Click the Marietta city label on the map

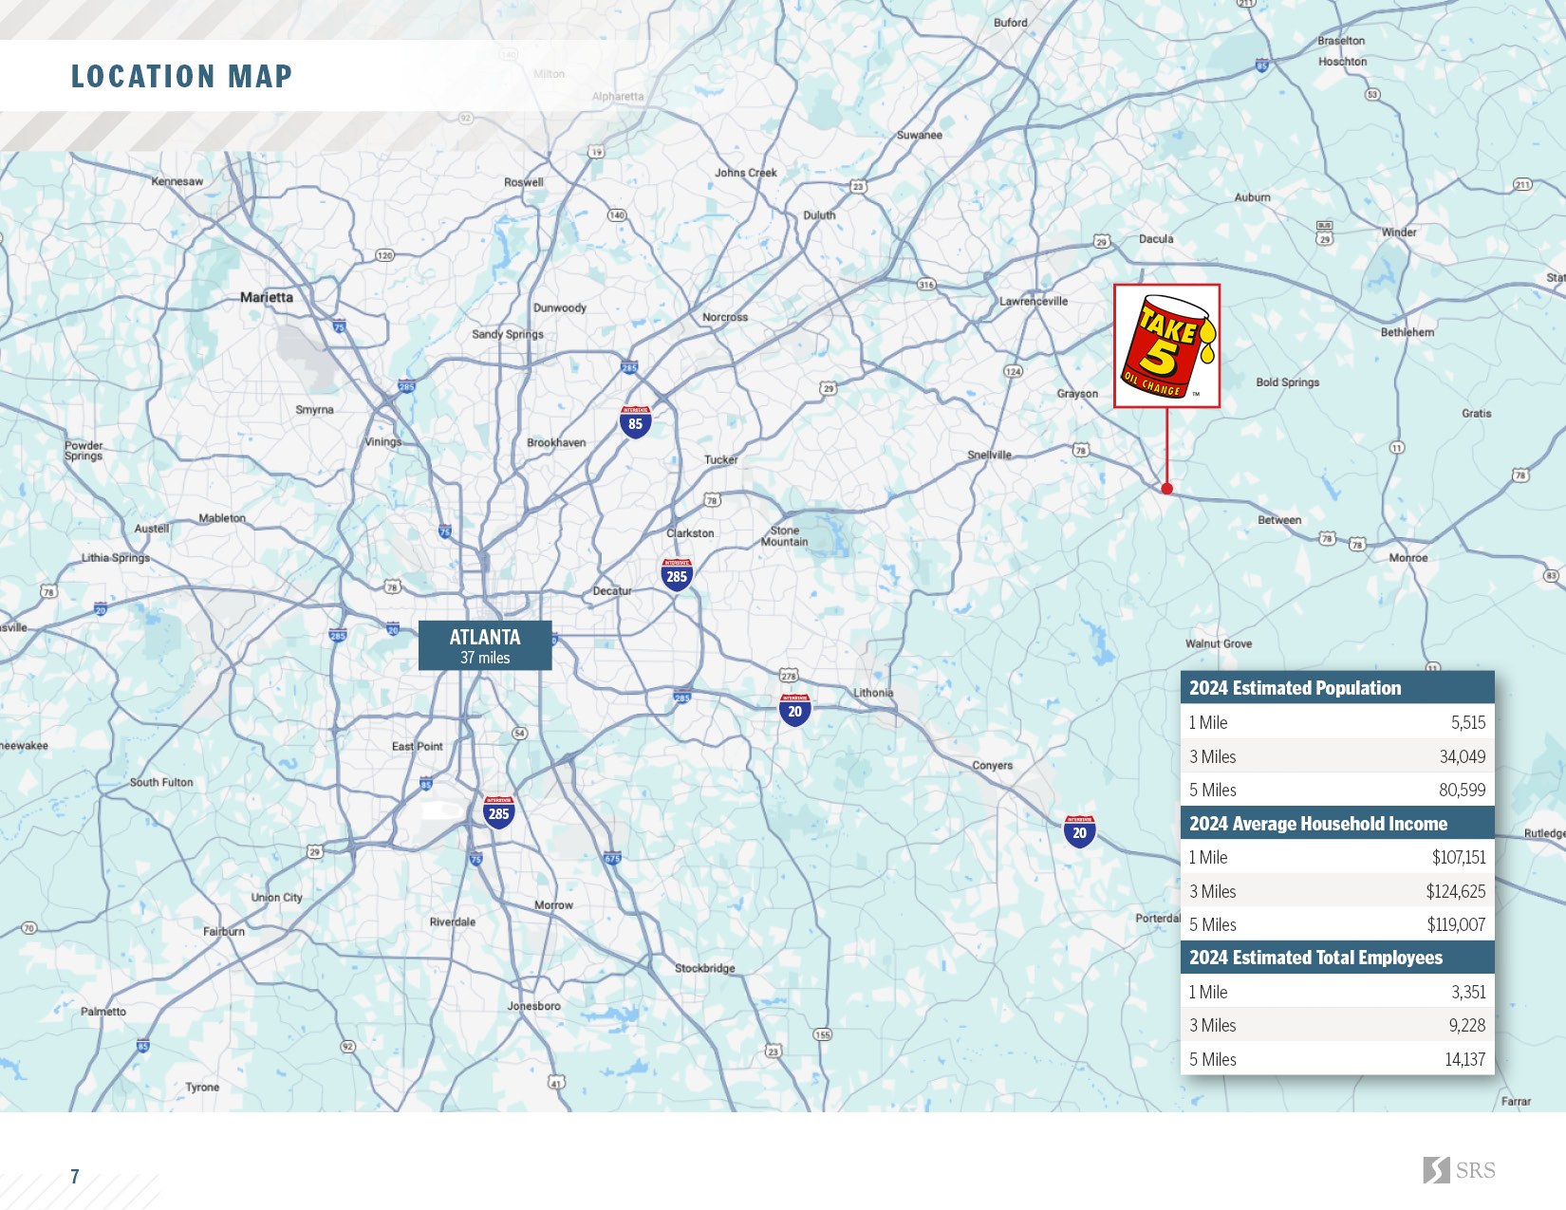point(267,297)
